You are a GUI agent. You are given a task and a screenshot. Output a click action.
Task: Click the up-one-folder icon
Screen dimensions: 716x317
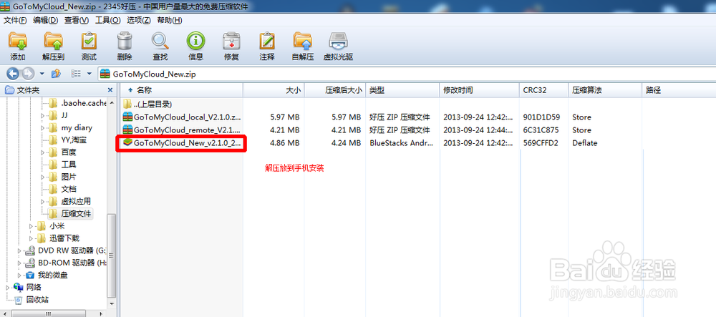[x=56, y=74]
